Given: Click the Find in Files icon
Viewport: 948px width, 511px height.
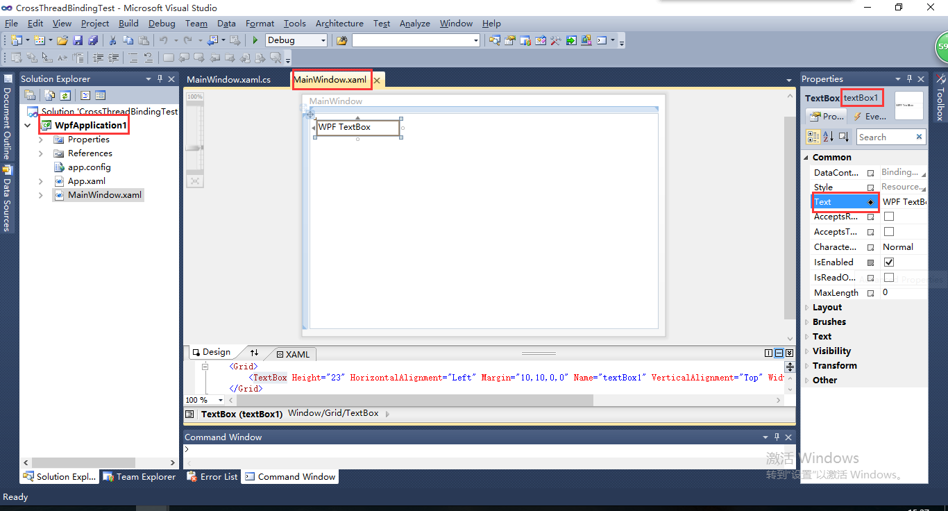Looking at the screenshot, I should [x=341, y=40].
